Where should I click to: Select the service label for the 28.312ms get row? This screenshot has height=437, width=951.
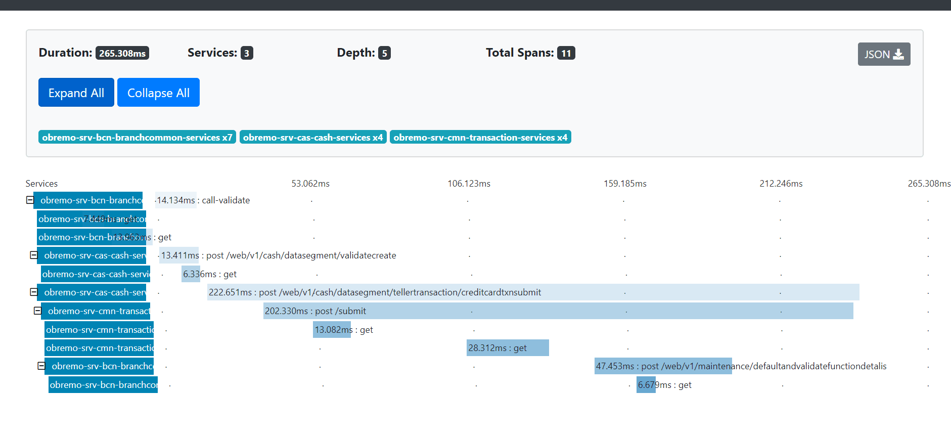tap(99, 348)
